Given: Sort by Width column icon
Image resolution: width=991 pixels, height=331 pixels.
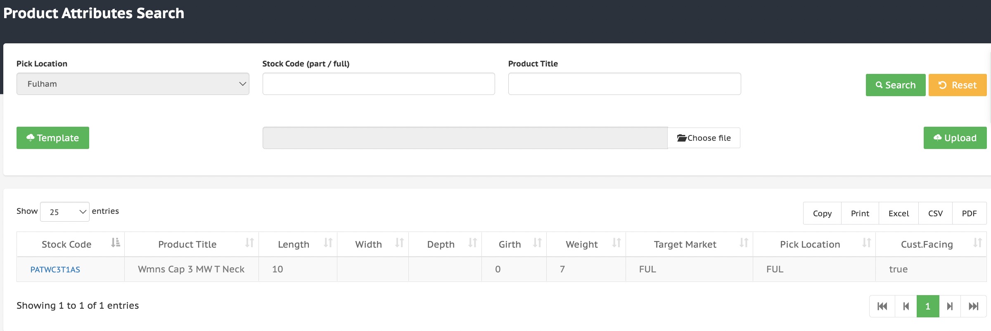Looking at the screenshot, I should point(399,243).
